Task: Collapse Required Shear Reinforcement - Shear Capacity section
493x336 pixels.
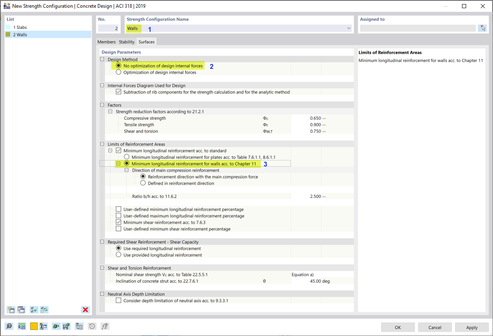Action: [x=102, y=242]
